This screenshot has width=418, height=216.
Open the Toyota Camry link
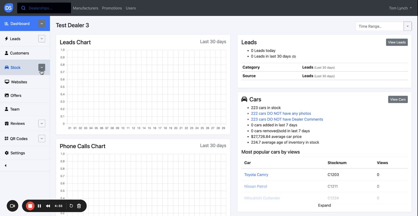tap(256, 175)
